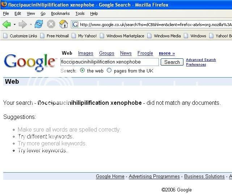Select the 'the web' radio button

[82, 70]
